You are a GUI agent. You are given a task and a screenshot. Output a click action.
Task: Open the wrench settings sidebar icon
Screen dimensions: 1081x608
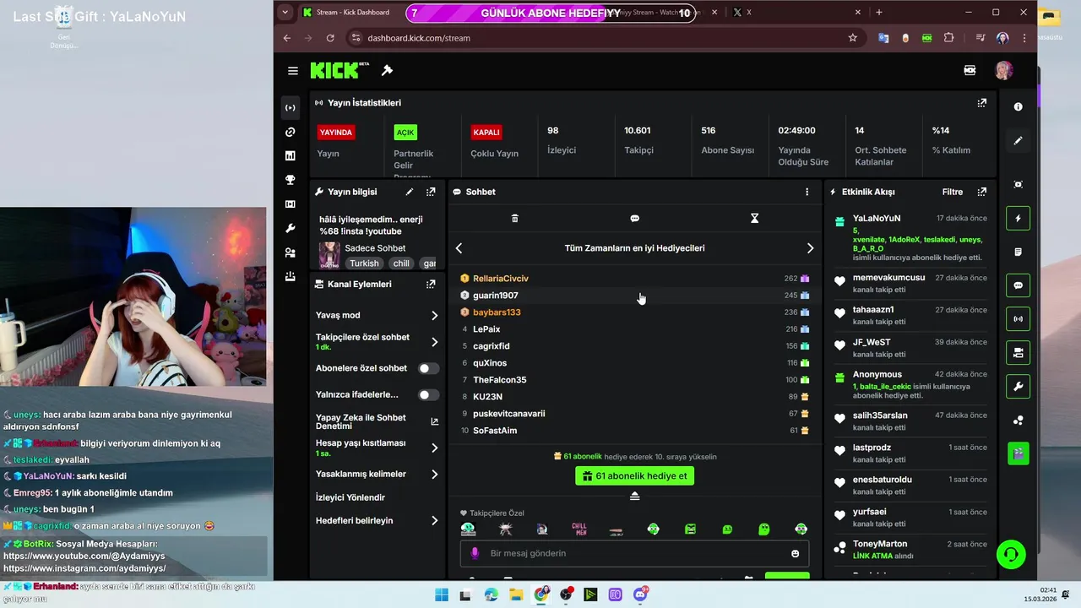[x=291, y=228]
